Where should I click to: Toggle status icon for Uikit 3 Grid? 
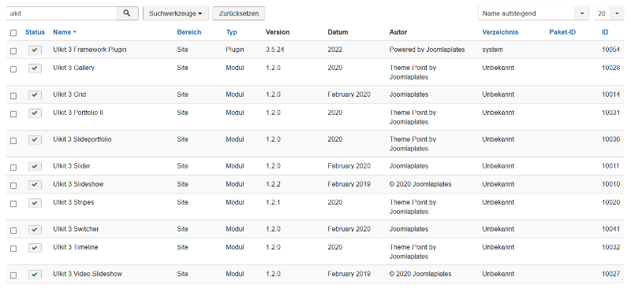tap(35, 95)
